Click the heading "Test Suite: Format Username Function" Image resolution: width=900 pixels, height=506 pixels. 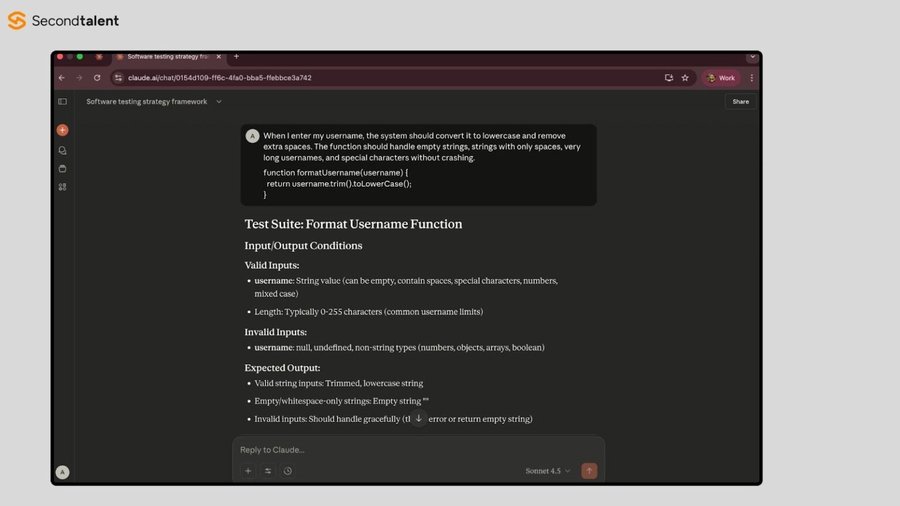353,224
